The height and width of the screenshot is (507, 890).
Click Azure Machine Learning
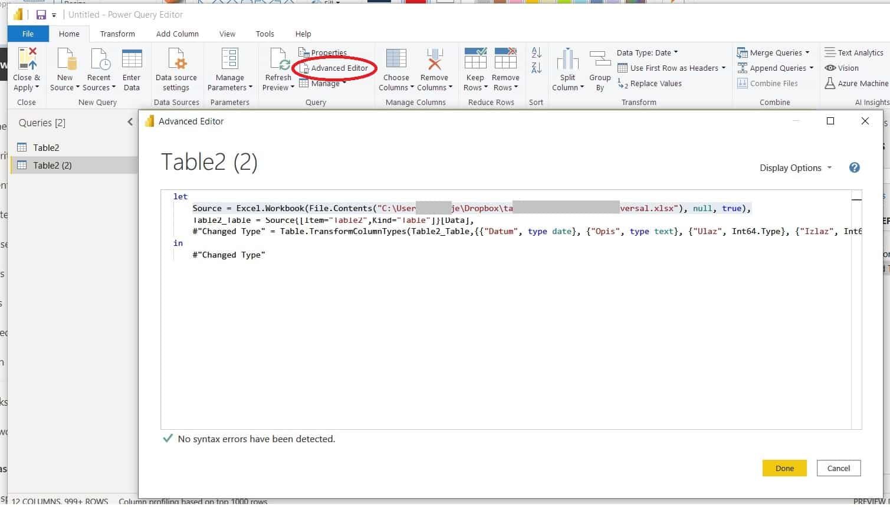856,83
